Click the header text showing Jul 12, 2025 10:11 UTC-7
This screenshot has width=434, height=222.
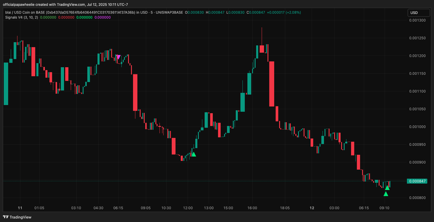[x=107, y=4]
